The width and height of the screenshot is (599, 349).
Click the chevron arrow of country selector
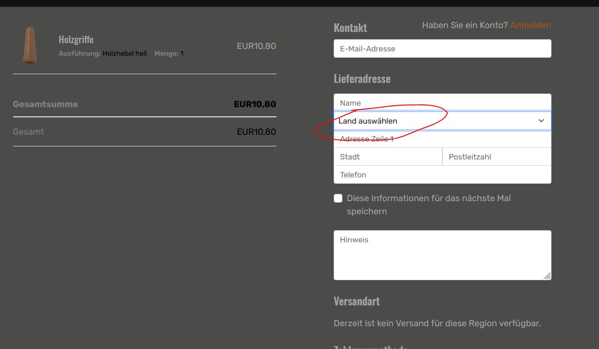tap(541, 121)
